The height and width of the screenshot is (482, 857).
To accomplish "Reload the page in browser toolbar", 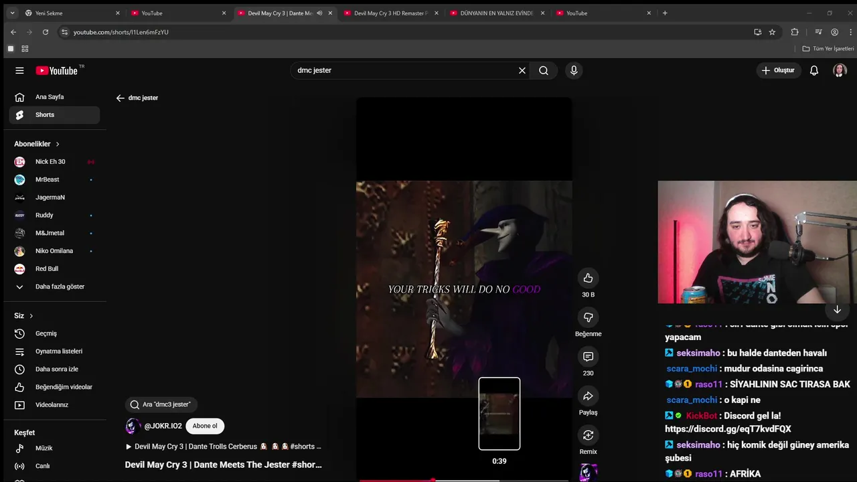I will [46, 32].
